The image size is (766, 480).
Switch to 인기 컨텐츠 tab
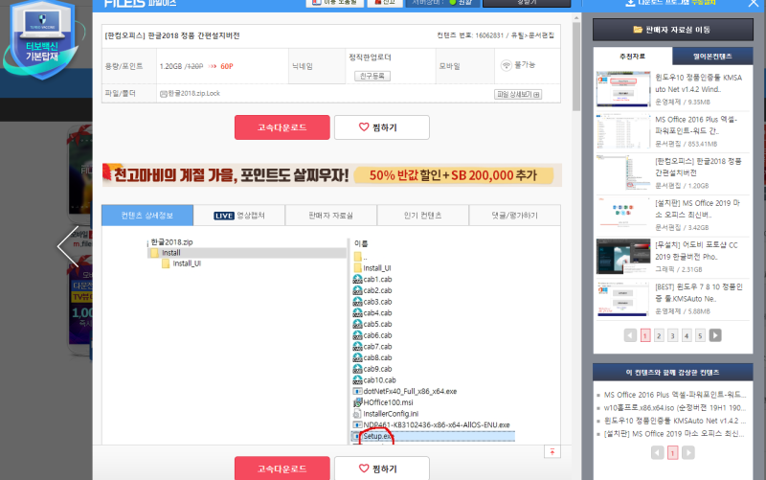423,216
